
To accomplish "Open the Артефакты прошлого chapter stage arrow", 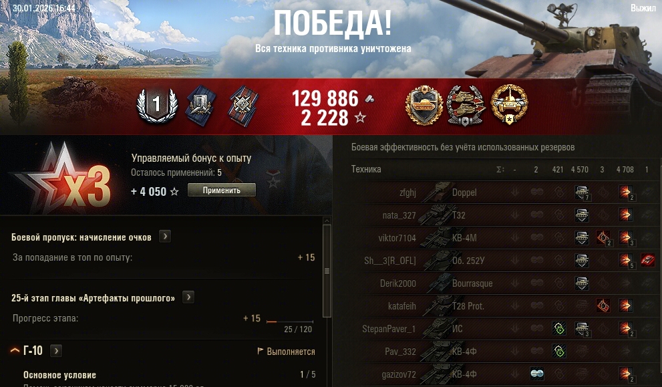I will pyautogui.click(x=188, y=297).
